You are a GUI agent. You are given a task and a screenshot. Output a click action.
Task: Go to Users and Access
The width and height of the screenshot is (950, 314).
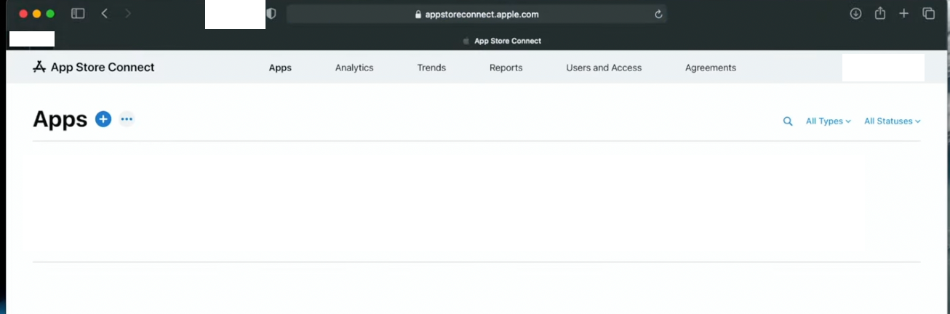tap(604, 68)
